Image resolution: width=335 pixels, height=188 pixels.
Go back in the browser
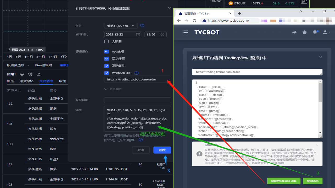click(179, 21)
